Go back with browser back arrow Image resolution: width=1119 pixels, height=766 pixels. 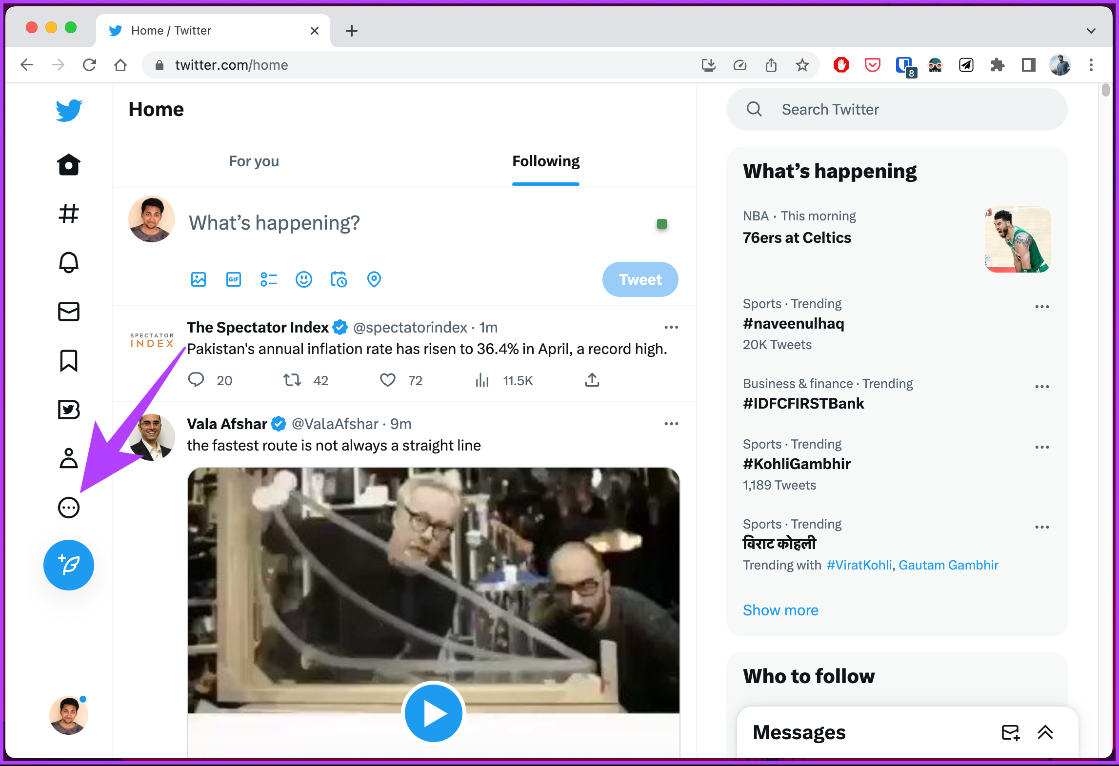tap(27, 65)
